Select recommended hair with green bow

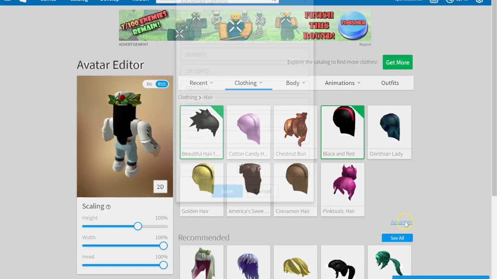(202, 262)
